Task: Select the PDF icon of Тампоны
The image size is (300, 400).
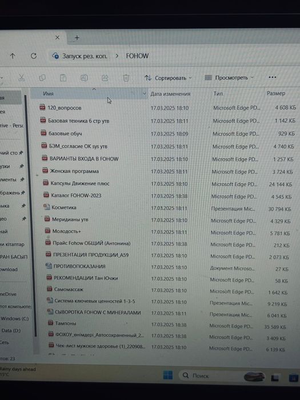Action: (50, 323)
